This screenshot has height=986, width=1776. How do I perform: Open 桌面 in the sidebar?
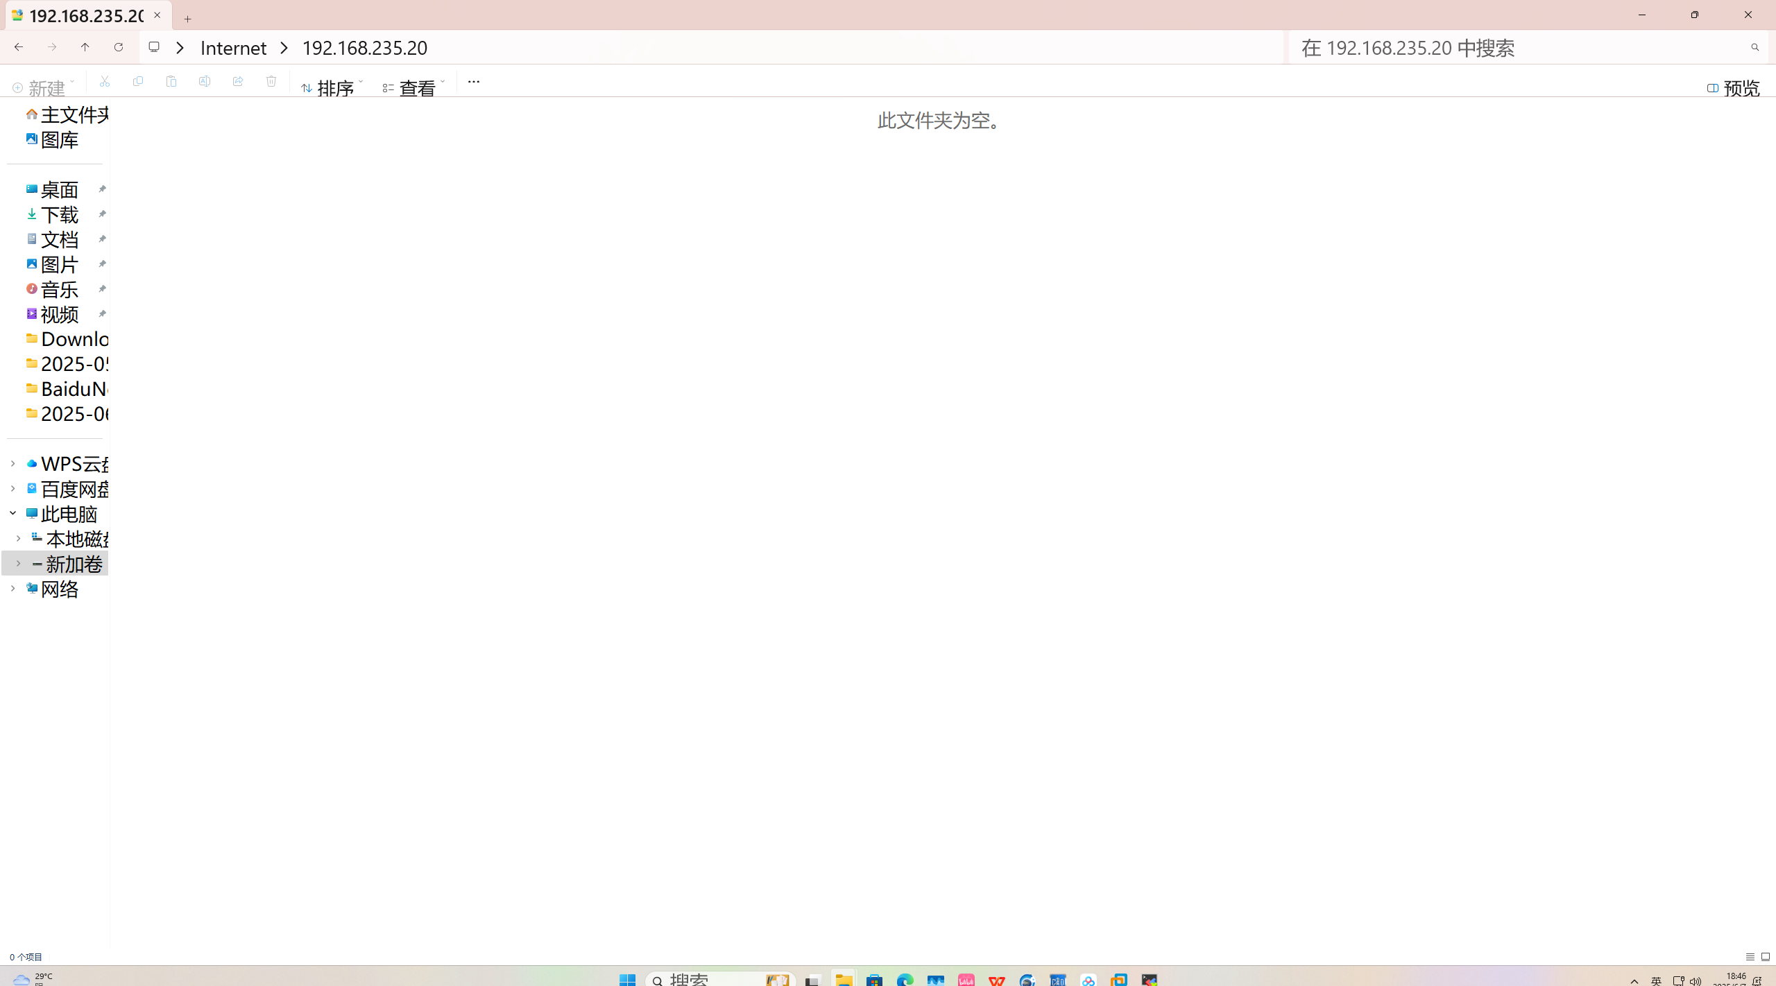(60, 189)
